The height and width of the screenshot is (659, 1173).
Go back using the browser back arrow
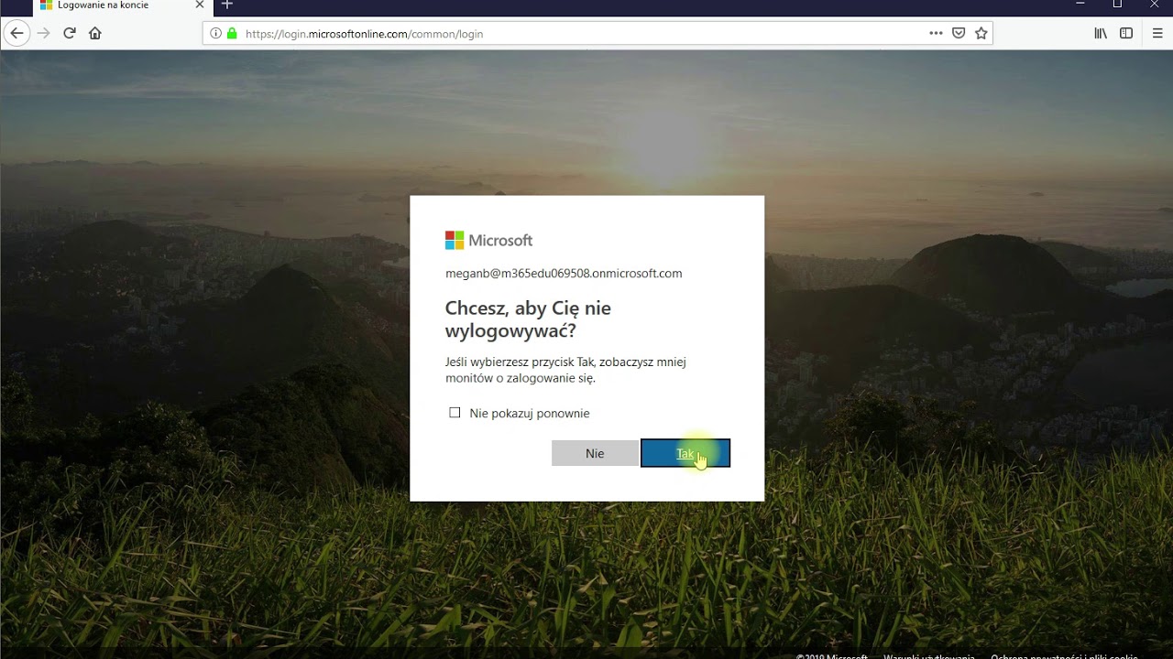(x=16, y=33)
